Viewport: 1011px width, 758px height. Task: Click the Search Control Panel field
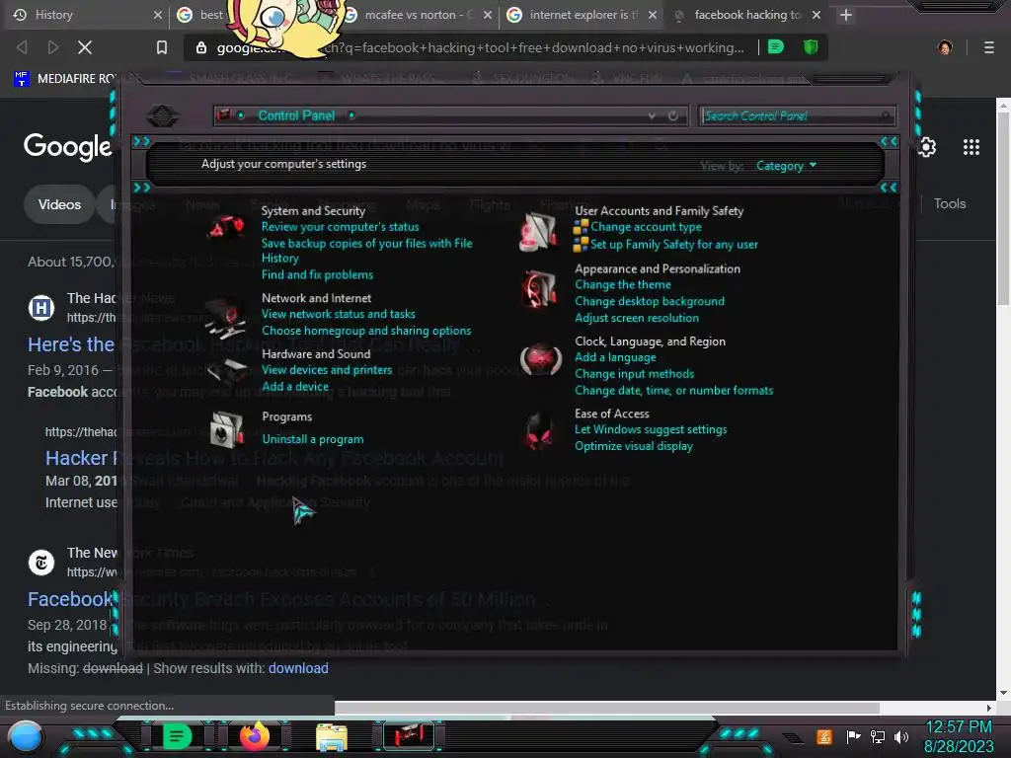(797, 116)
